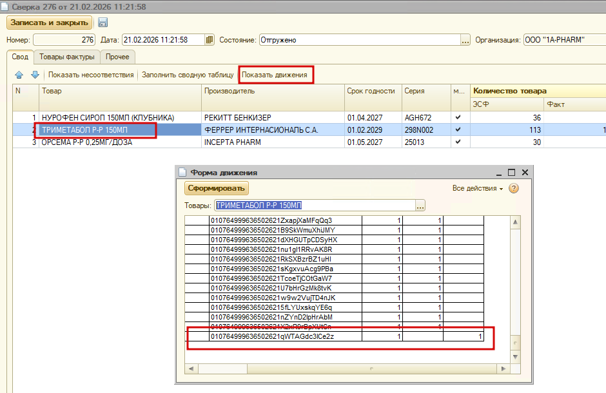The image size is (606, 393).
Task: Expand the Все действия dropdown
Action: click(478, 188)
